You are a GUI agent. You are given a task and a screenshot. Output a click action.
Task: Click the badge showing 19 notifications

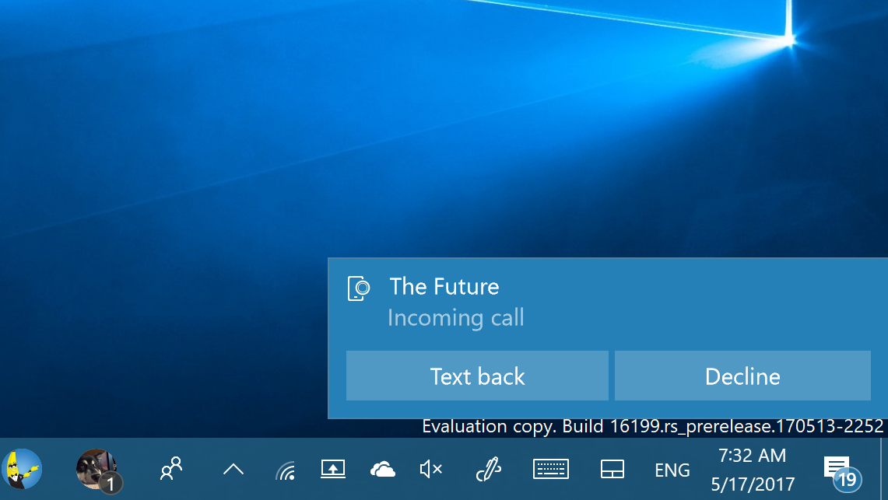(x=848, y=481)
